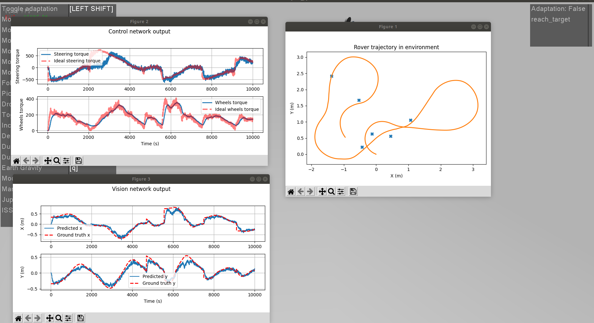Reset view with Home icon in Figure 1
Viewport: 594px width, 323px height.
pyautogui.click(x=291, y=192)
